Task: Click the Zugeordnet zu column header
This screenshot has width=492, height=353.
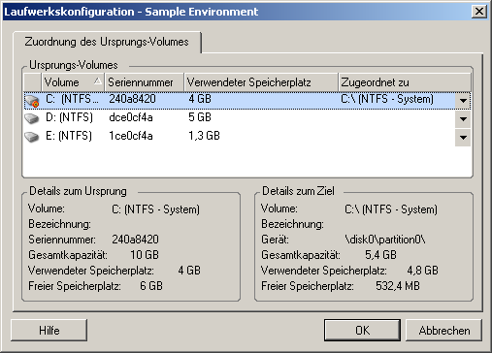Action: coord(405,82)
